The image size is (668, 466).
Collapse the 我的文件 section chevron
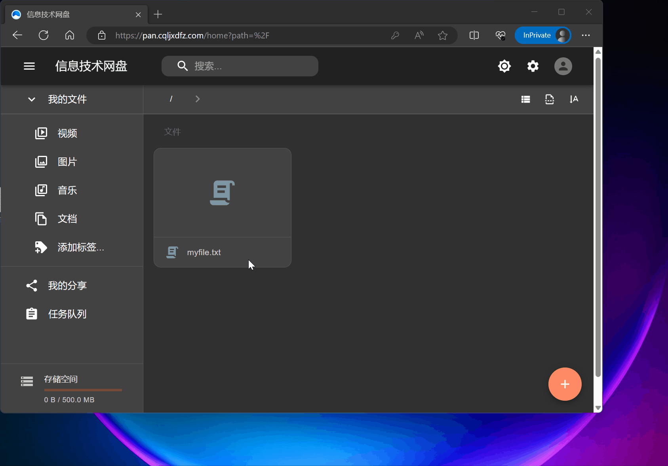[32, 99]
